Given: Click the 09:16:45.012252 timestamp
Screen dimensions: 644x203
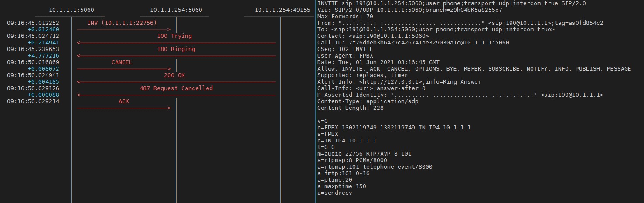Looking at the screenshot, I should pyautogui.click(x=33, y=23).
